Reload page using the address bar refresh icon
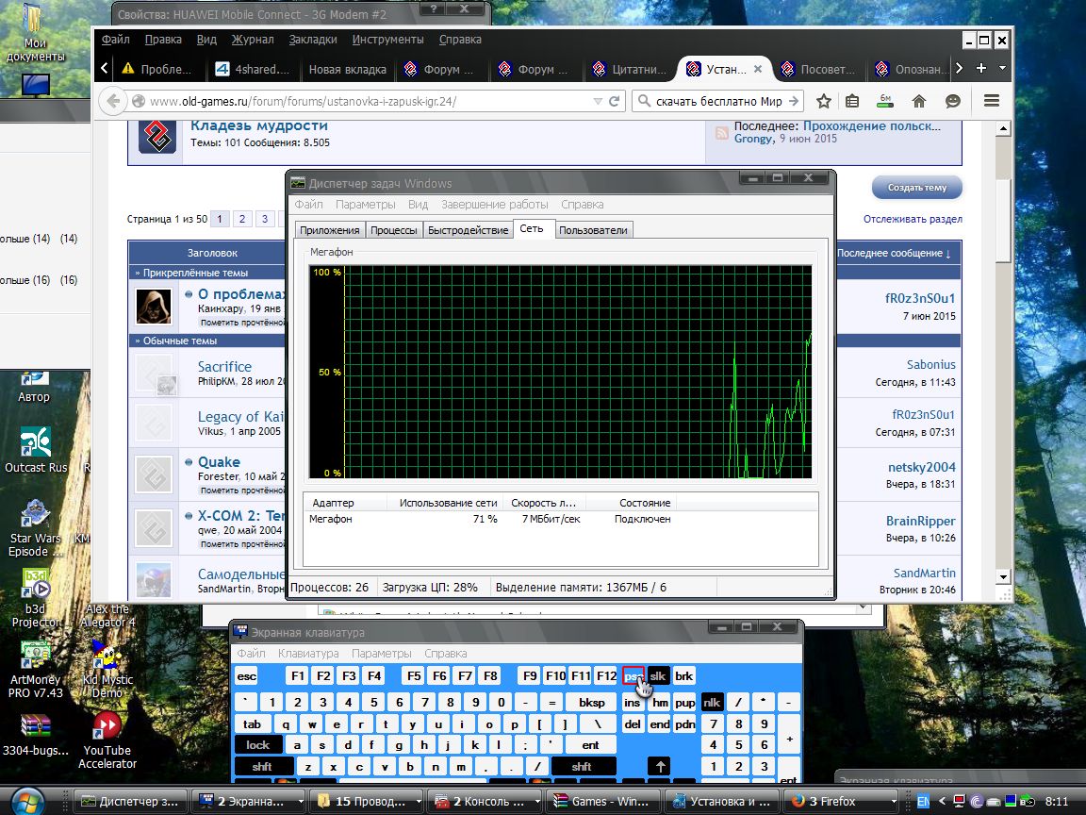The image size is (1086, 815). 615,101
